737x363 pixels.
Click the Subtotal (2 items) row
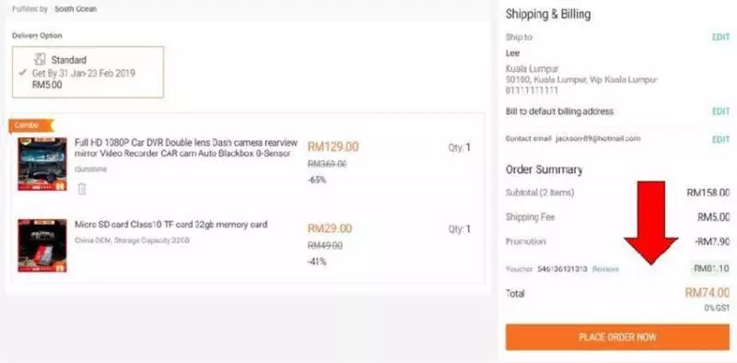[x=617, y=193]
